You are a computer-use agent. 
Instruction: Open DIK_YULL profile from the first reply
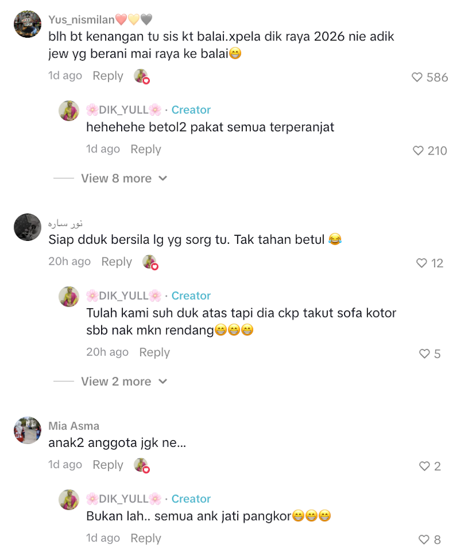123,110
